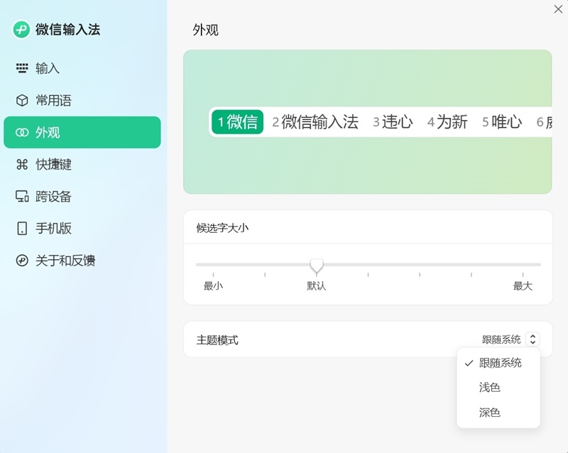Select candidate 5唯心 in the preview
568x453 pixels.
pos(502,121)
